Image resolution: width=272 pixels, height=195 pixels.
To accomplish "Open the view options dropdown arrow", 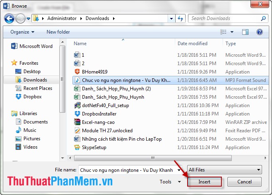I will tap(232, 32).
